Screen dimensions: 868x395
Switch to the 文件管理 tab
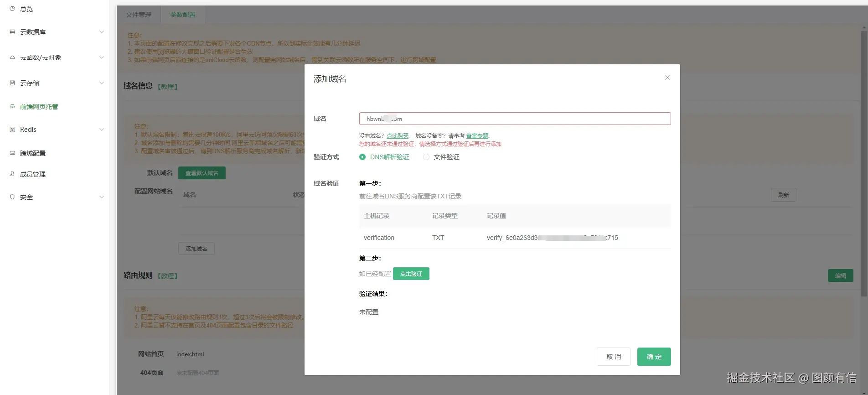point(139,15)
